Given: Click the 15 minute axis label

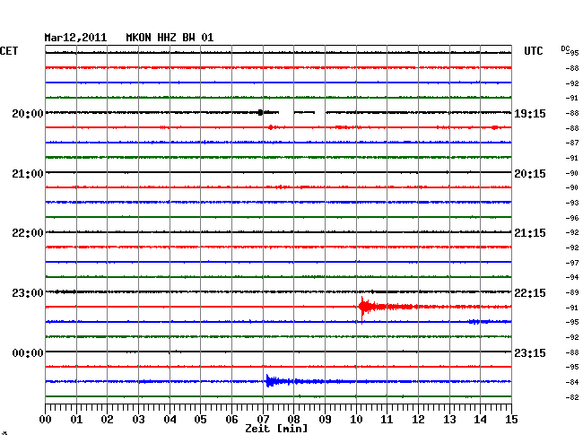Looking at the screenshot, I should [x=511, y=419].
